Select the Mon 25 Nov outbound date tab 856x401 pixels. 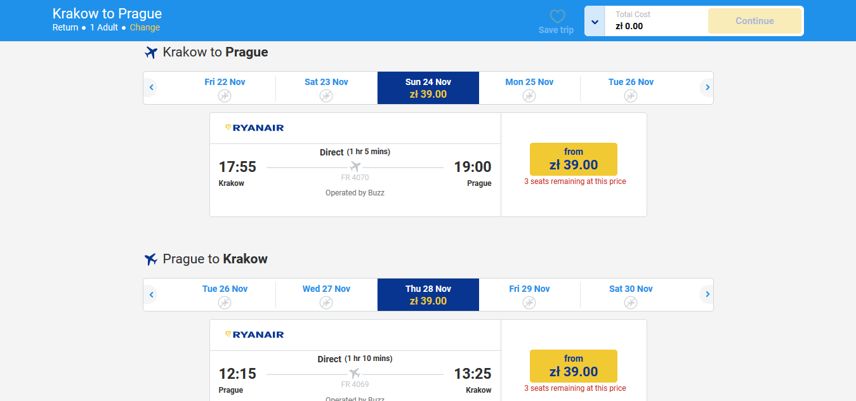point(529,88)
